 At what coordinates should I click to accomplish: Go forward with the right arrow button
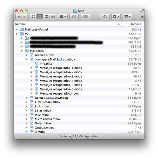[25, 16]
